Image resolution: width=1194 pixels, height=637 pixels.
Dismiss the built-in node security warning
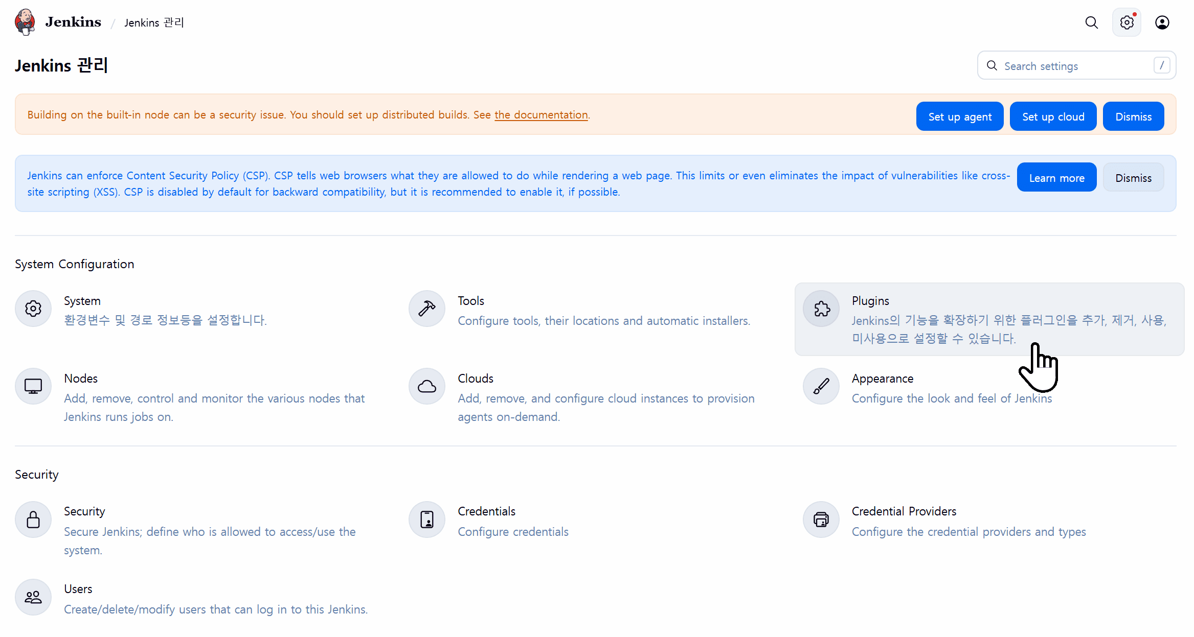(x=1134, y=116)
